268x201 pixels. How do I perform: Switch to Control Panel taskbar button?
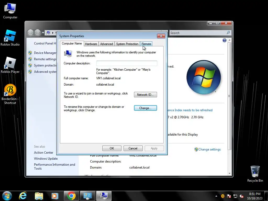[x=87, y=196]
